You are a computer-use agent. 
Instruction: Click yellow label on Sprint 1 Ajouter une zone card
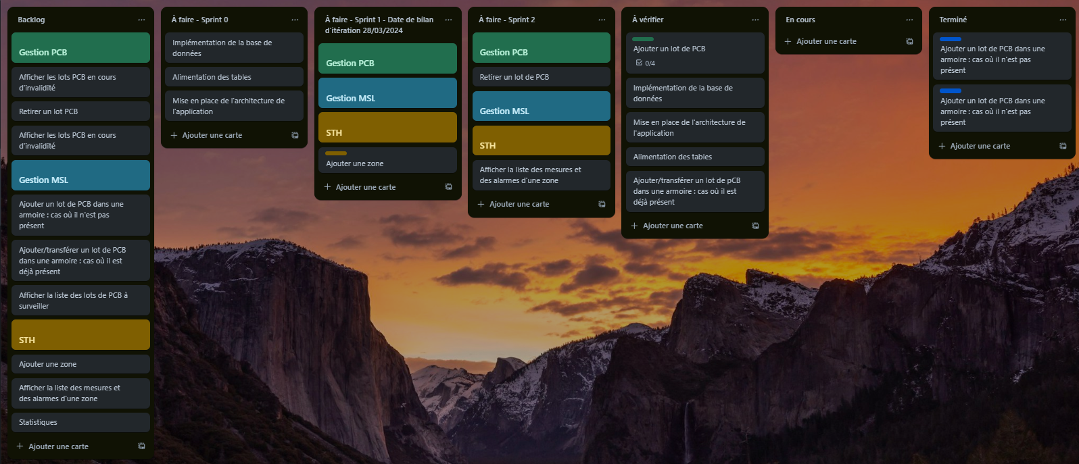(x=336, y=153)
